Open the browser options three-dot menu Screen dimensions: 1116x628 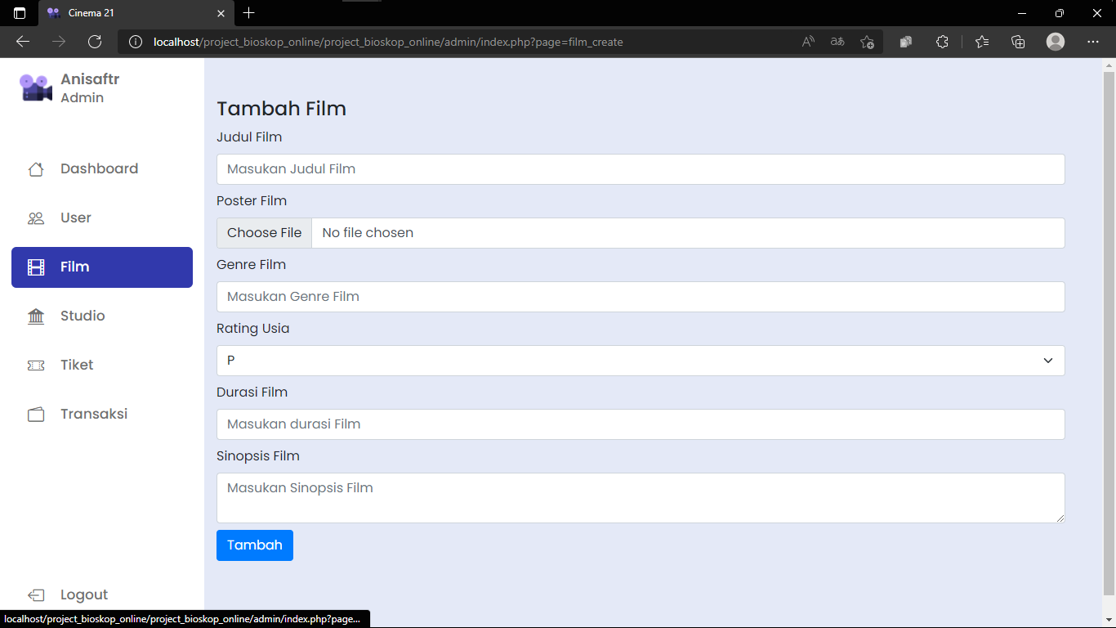tap(1092, 42)
